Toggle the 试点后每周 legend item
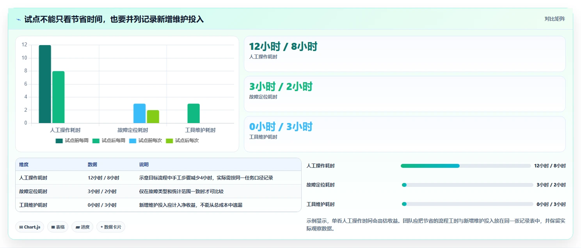581x248 pixels. (109, 141)
